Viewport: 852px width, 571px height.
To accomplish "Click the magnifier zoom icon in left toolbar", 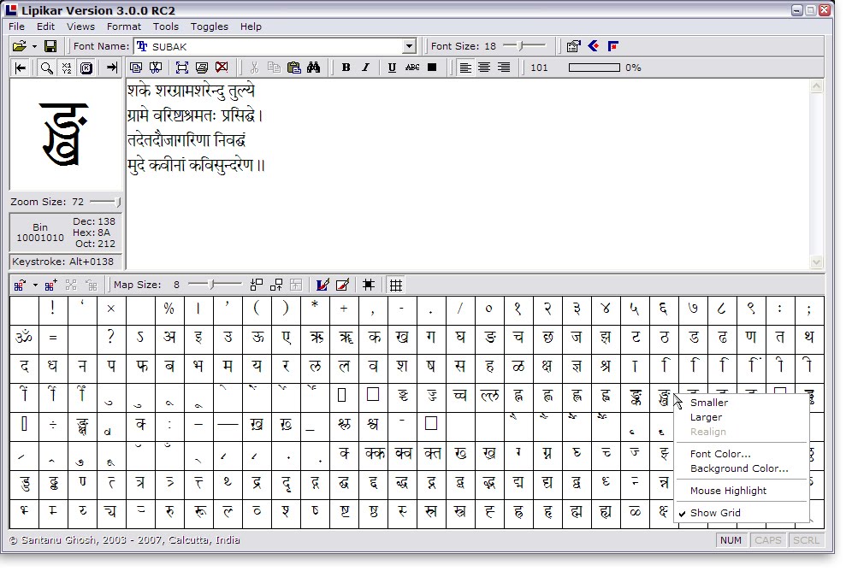I will (47, 68).
